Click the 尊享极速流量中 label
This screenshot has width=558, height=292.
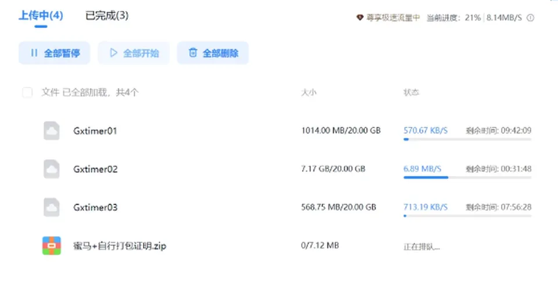[393, 18]
